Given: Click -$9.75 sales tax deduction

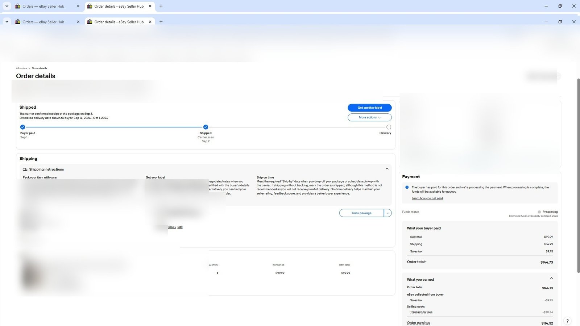Looking at the screenshot, I should [x=549, y=300].
